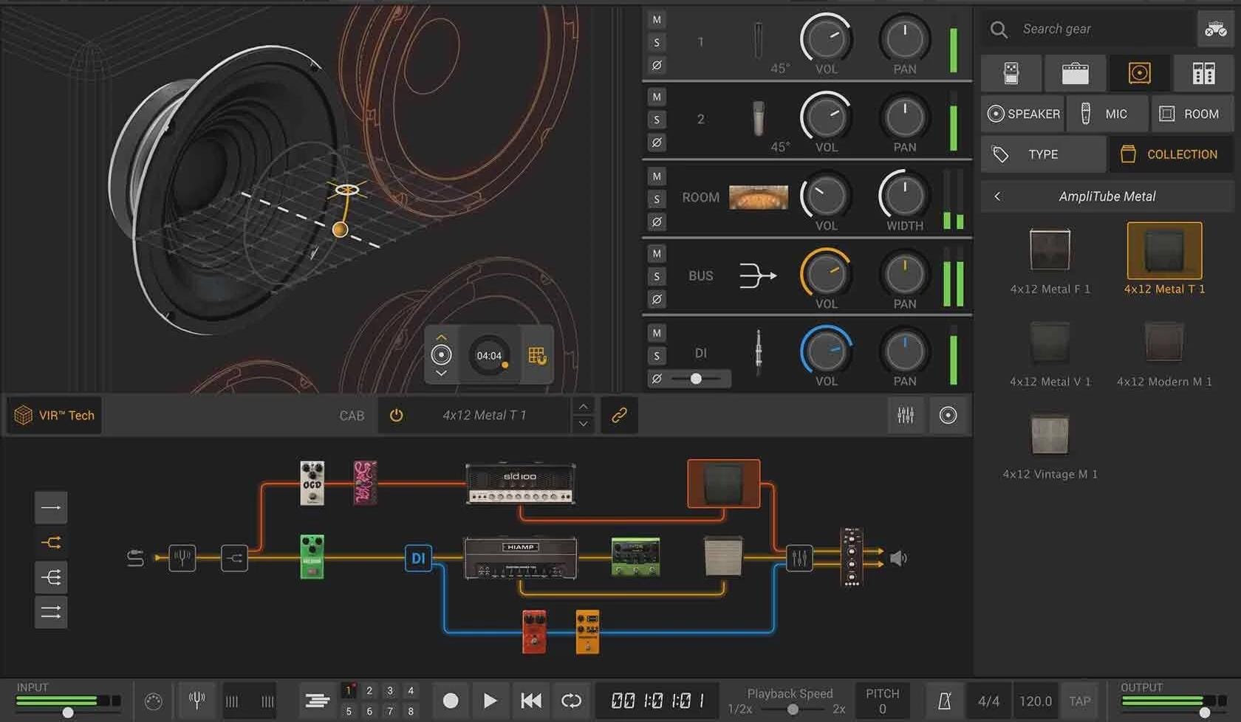
Task: Click the OCD pedal in the chain
Action: [312, 484]
